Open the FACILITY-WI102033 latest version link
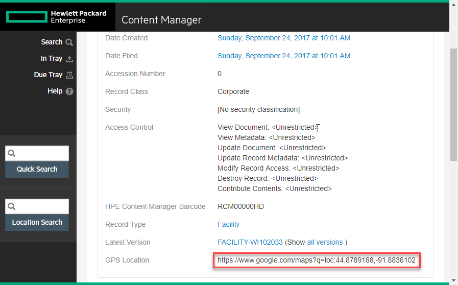The width and height of the screenshot is (458, 285). click(x=250, y=242)
